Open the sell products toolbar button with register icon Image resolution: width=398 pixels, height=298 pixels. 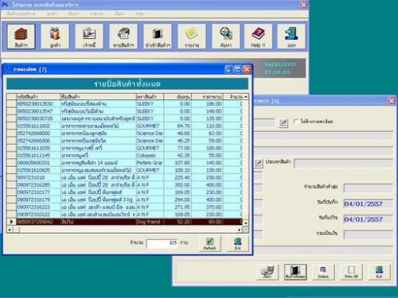click(123, 37)
